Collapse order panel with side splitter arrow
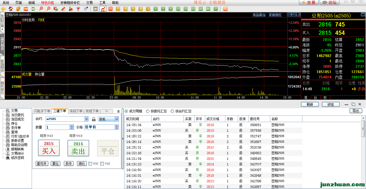Image resolution: width=366 pixels, height=189 pixels. click(x=123, y=139)
